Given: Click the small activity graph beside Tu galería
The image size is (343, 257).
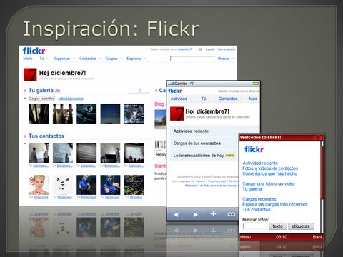Looking at the screenshot, I should 139,91.
